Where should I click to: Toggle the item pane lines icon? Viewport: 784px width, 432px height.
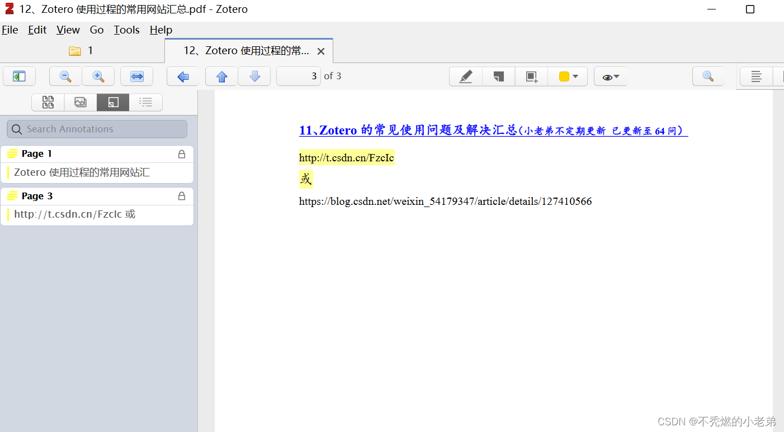tap(756, 76)
